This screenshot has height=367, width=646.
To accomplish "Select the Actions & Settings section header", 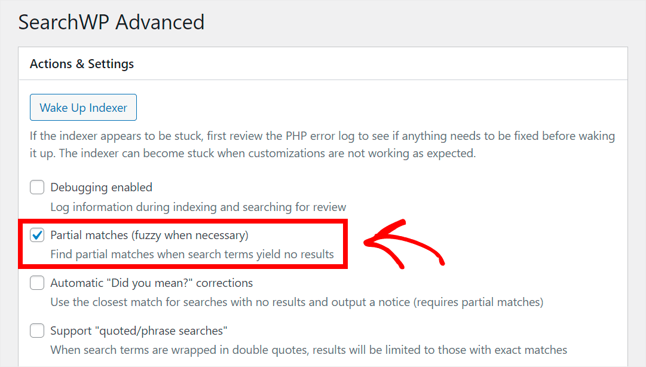I will click(81, 63).
